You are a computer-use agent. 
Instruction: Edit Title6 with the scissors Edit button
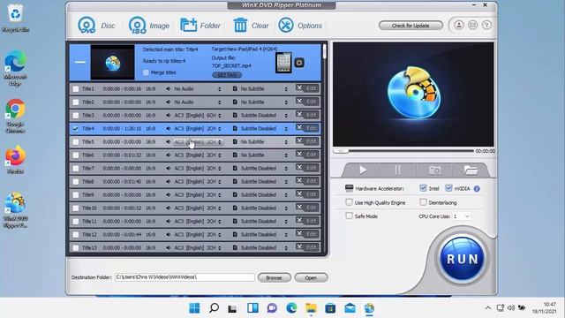307,155
